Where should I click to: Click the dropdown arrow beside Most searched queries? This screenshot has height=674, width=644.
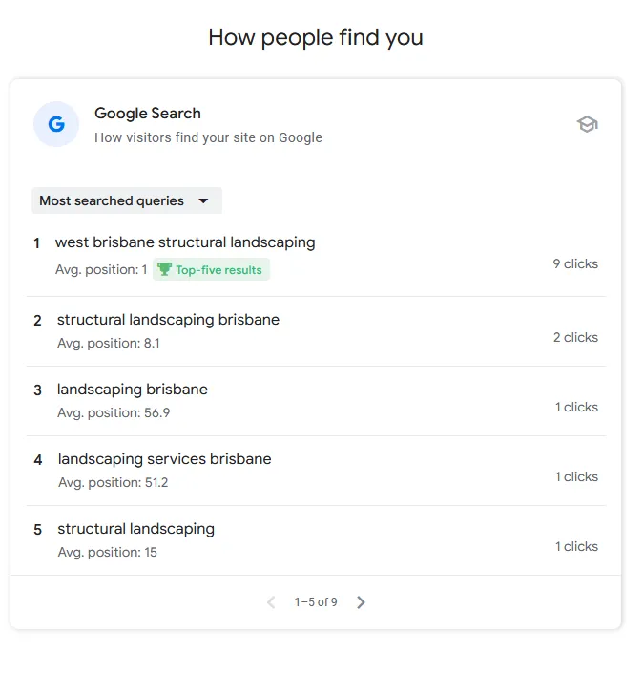point(203,200)
